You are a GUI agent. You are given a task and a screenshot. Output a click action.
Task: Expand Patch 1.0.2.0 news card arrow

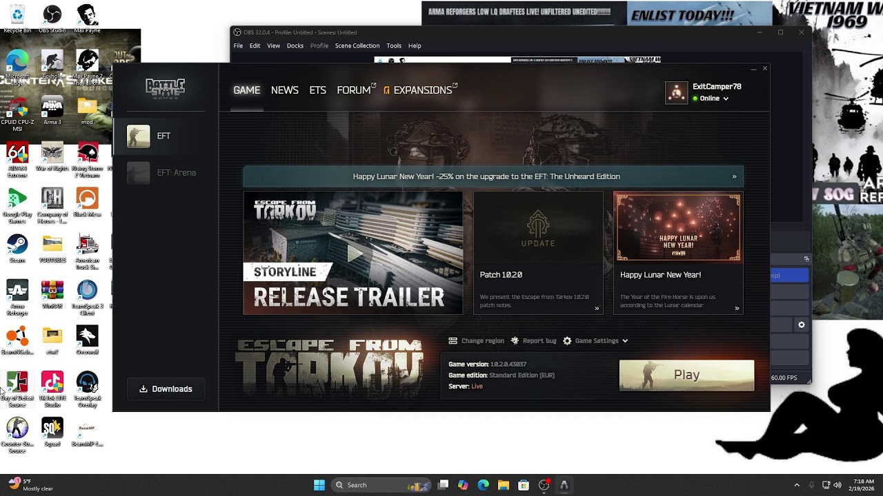[x=597, y=308]
